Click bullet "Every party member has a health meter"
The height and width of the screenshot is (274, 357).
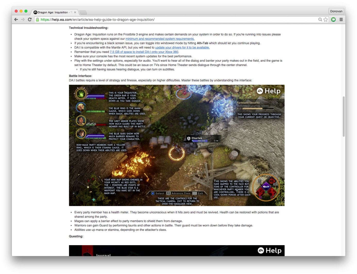177,215
